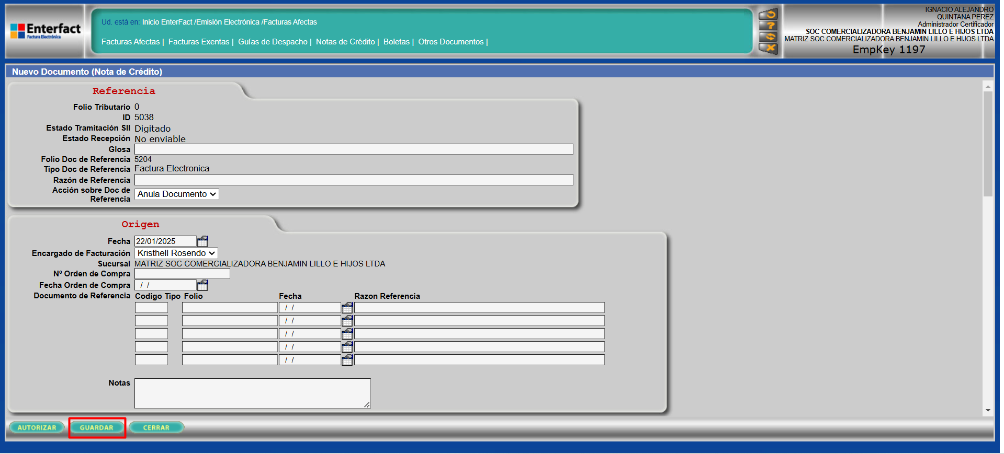
Task: Expand the Anula Documento dropdown
Action: 176,194
